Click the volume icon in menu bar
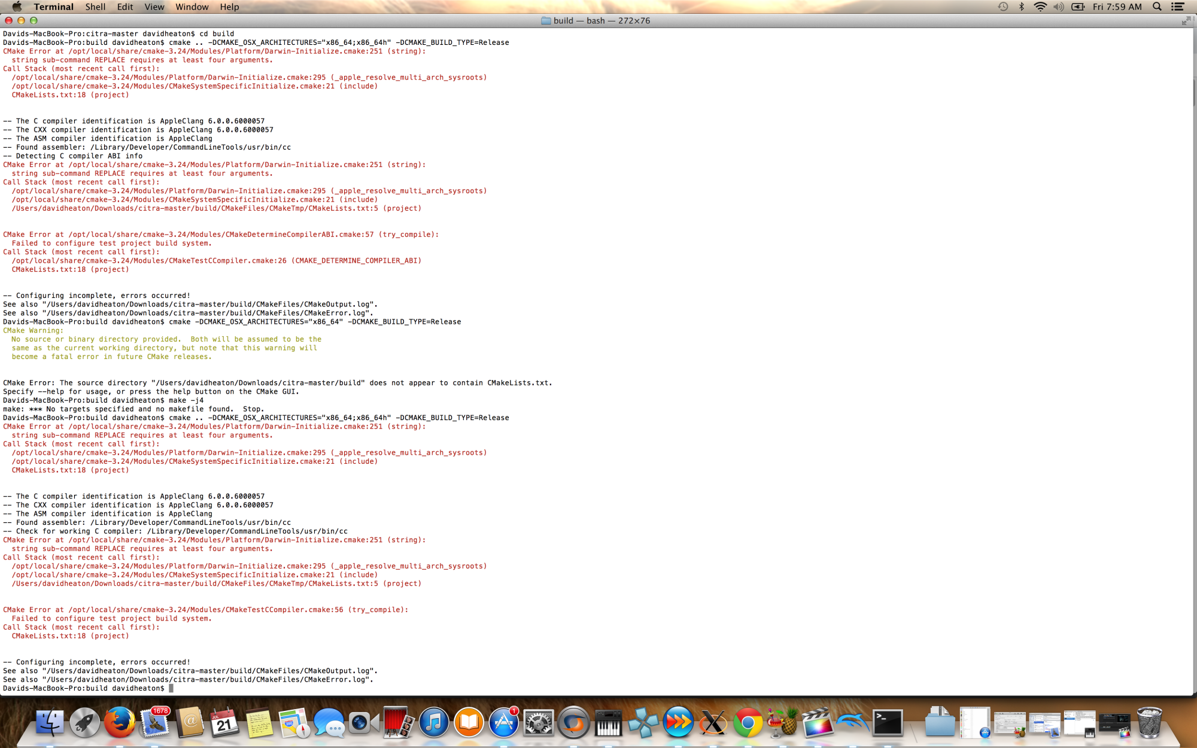Screen dimensions: 1197x748 pos(1059,7)
